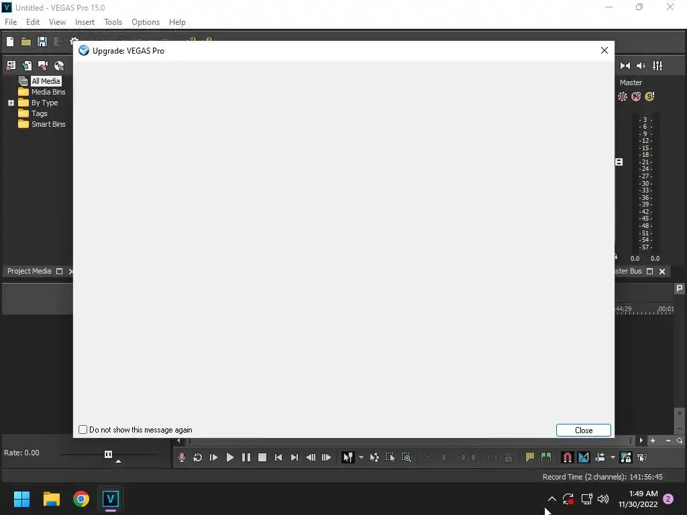
Task: Close the Master Bus panel
Action: pyautogui.click(x=662, y=272)
